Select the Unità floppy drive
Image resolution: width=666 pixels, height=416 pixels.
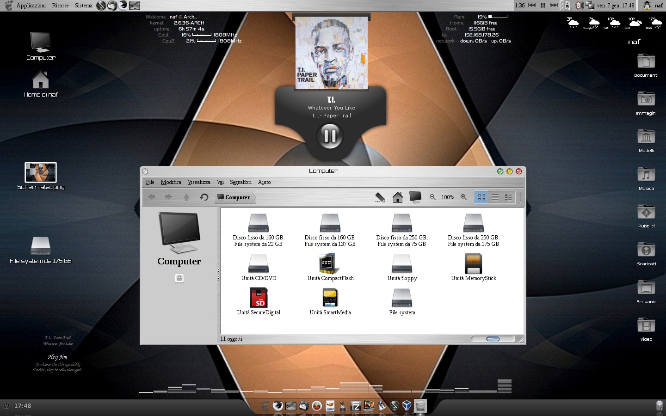coord(402,268)
